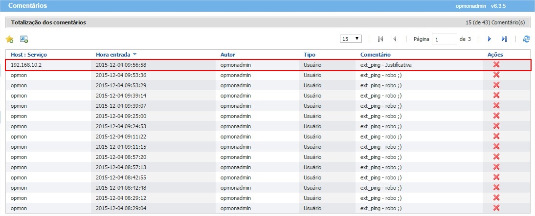Advance to the next page arrow

click(489, 39)
